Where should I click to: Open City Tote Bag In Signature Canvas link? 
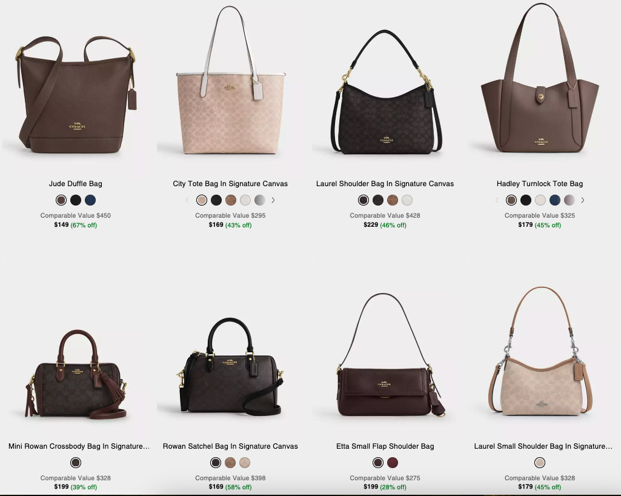click(230, 184)
